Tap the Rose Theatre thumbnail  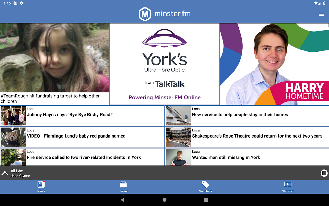pos(179,137)
